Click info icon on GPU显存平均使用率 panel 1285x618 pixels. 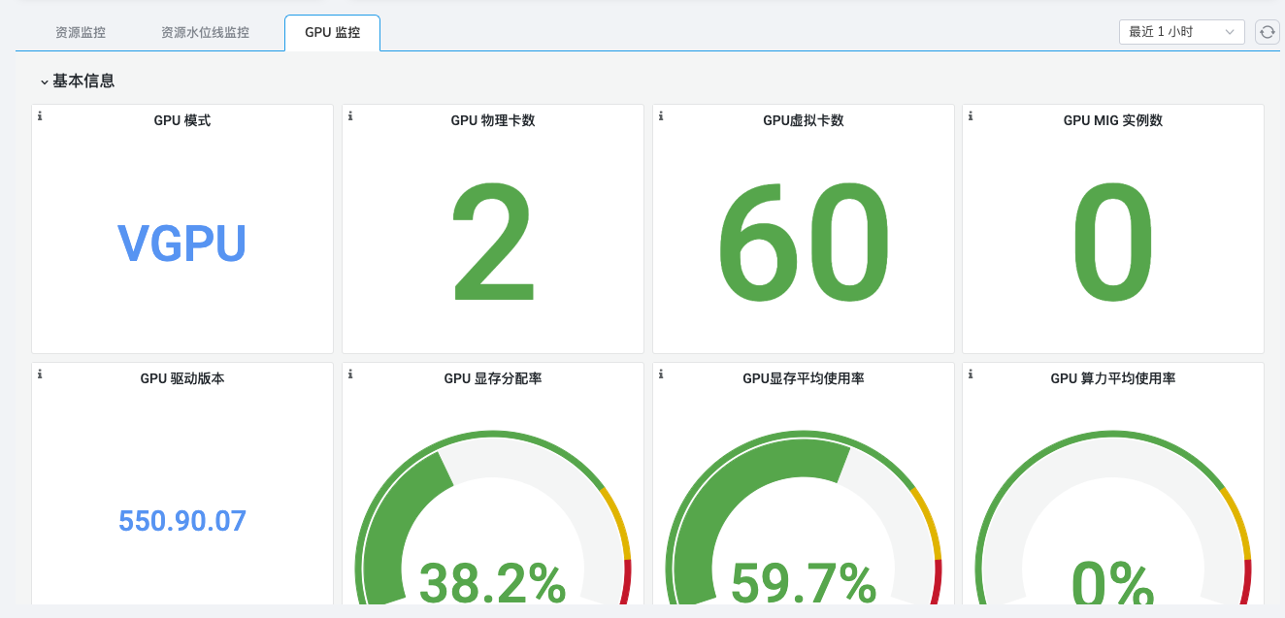click(x=661, y=374)
